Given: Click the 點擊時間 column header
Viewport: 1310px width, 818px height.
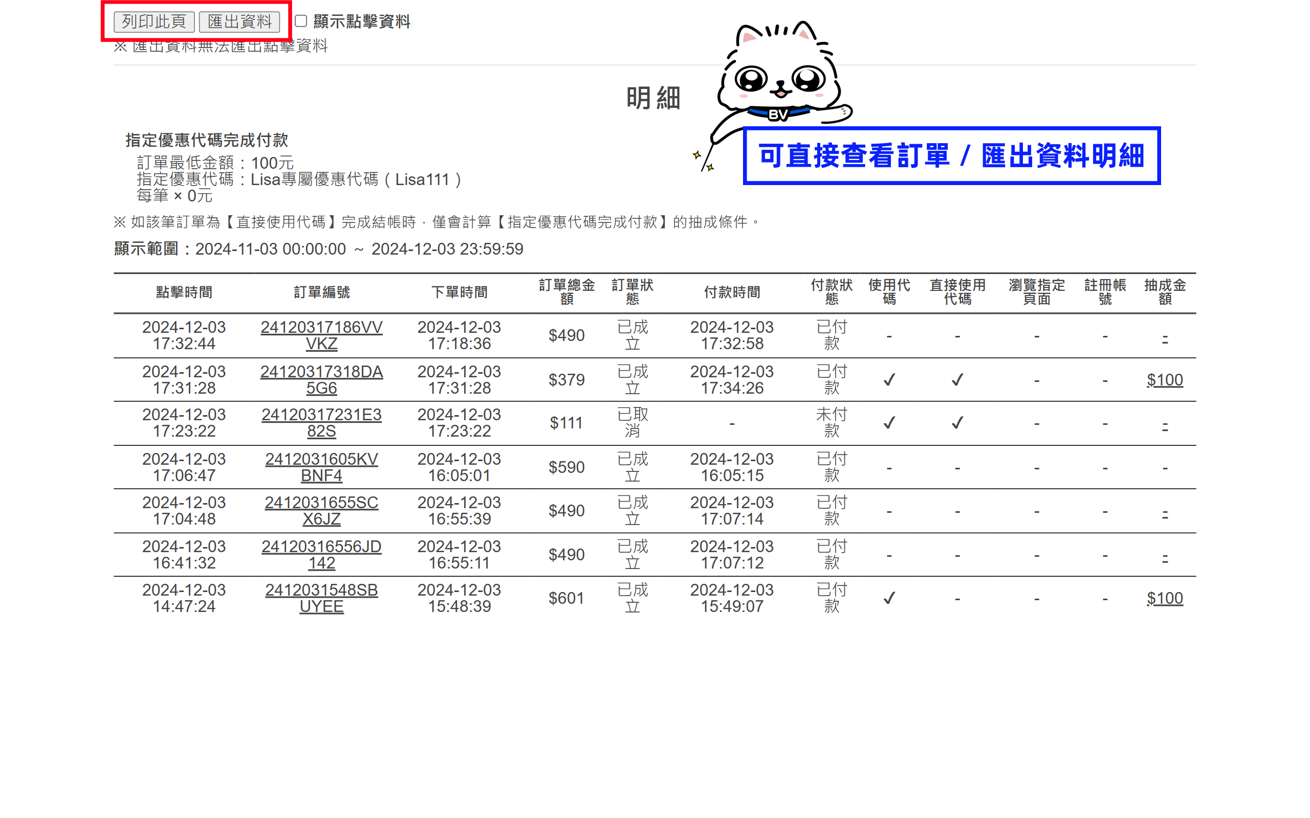Looking at the screenshot, I should tap(184, 292).
